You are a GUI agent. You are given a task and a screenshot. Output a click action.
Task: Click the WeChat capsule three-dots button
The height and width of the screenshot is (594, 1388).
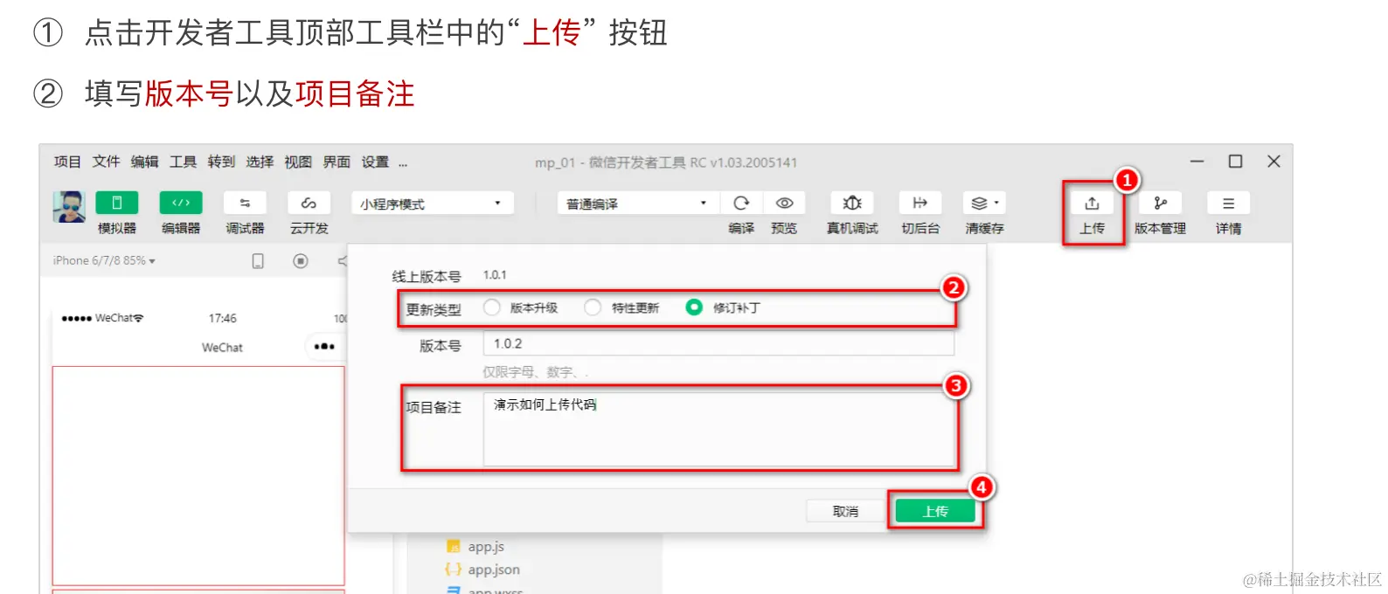(x=324, y=347)
